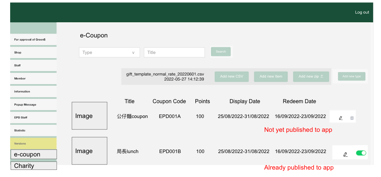Click the Add new zip upload button
Image resolution: width=381 pixels, height=177 pixels.
click(311, 77)
